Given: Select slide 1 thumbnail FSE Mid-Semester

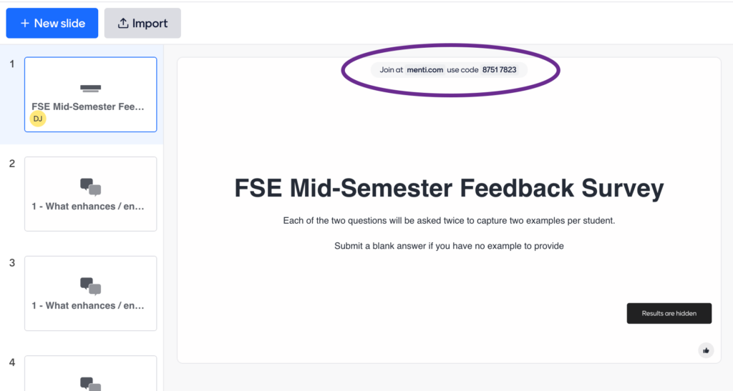Looking at the screenshot, I should [91, 94].
